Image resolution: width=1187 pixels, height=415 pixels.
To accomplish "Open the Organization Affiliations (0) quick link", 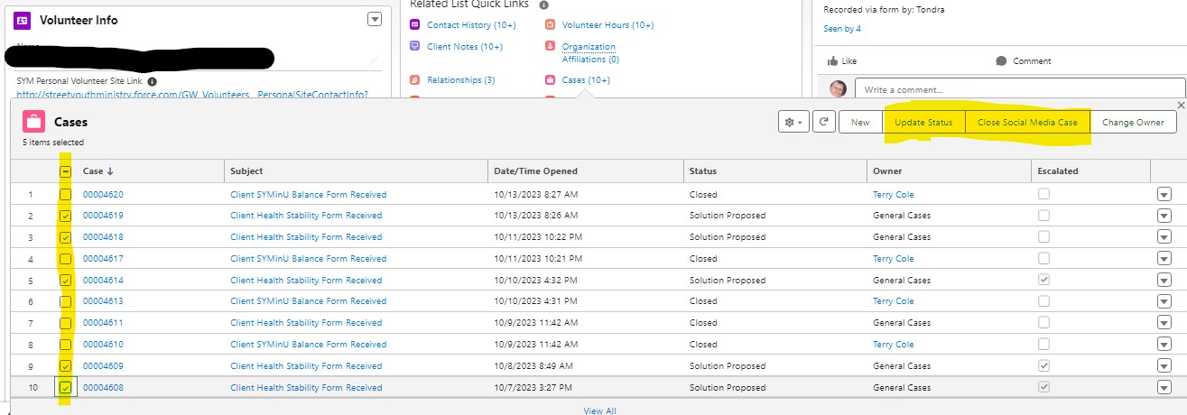I will [x=590, y=52].
